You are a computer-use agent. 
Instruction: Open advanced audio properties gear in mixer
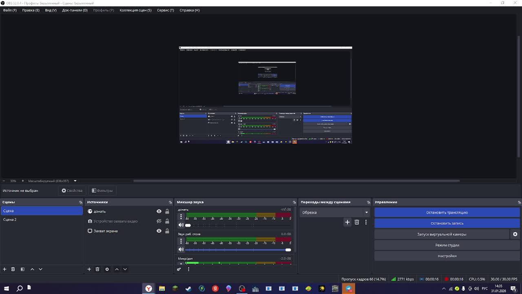179,269
